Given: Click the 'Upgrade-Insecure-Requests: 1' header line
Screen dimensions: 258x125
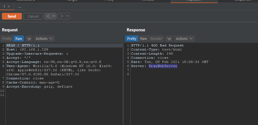Looking at the screenshot, I should click(x=37, y=54).
